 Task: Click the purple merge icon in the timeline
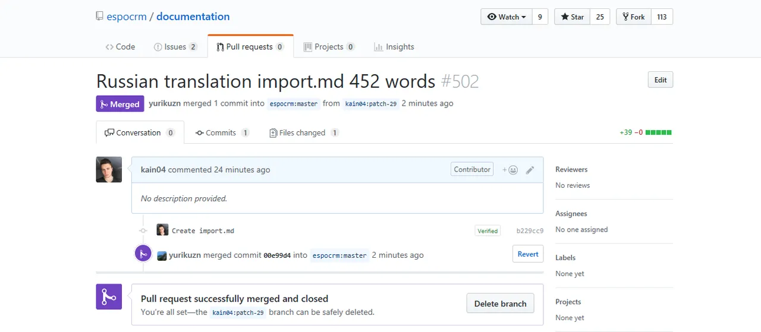[x=143, y=254]
